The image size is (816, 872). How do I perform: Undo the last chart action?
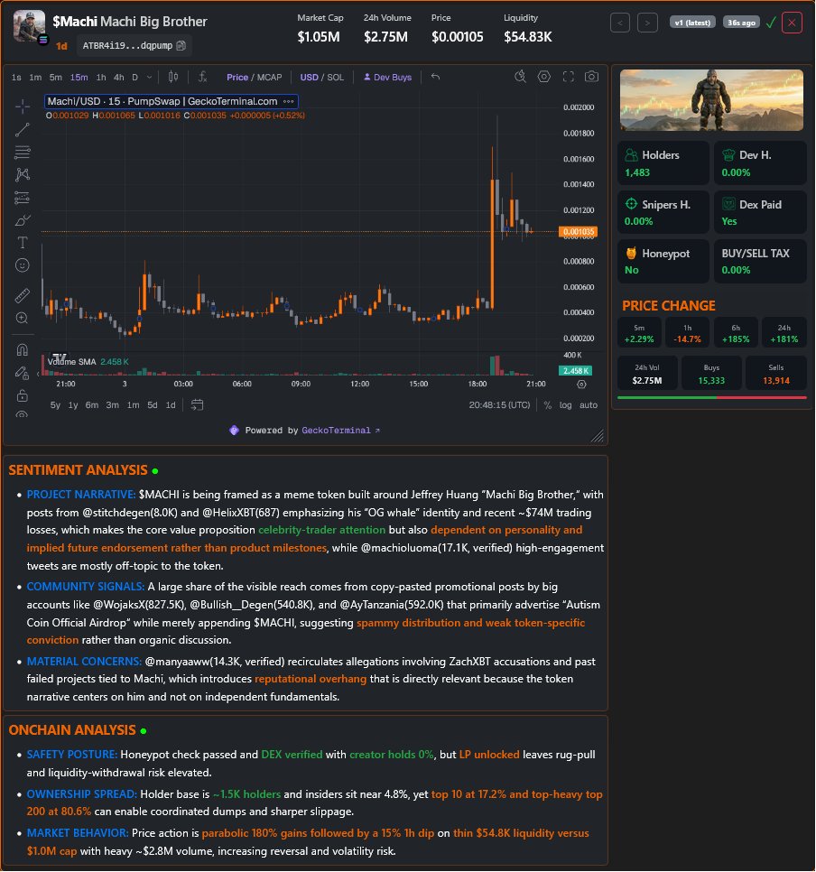[x=436, y=77]
